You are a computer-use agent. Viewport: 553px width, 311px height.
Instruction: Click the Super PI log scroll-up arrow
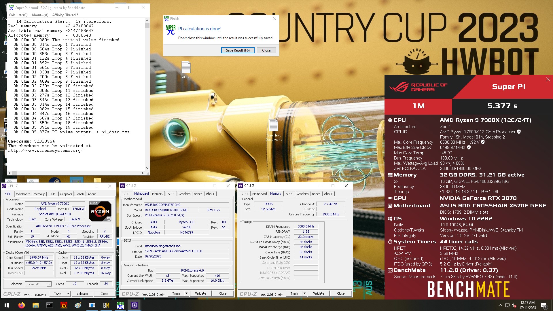coord(147,21)
